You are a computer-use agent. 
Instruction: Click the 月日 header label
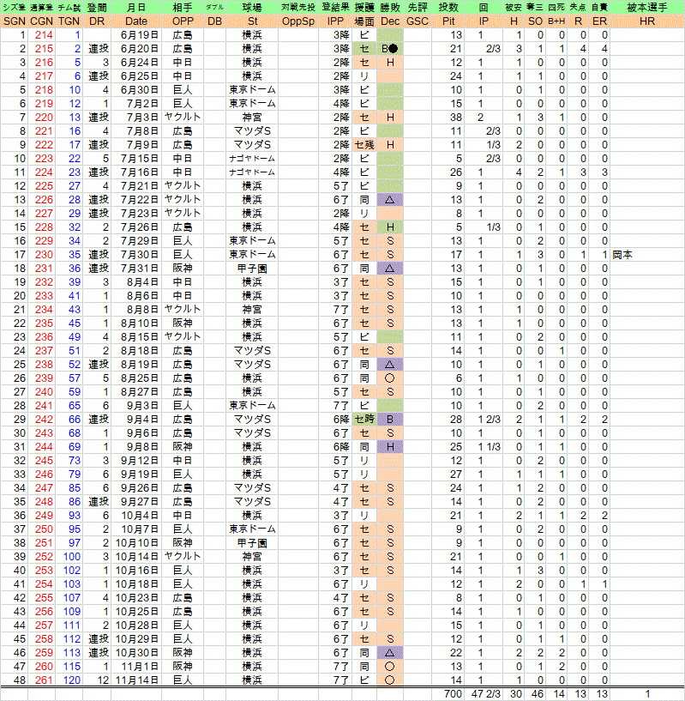coord(135,7)
